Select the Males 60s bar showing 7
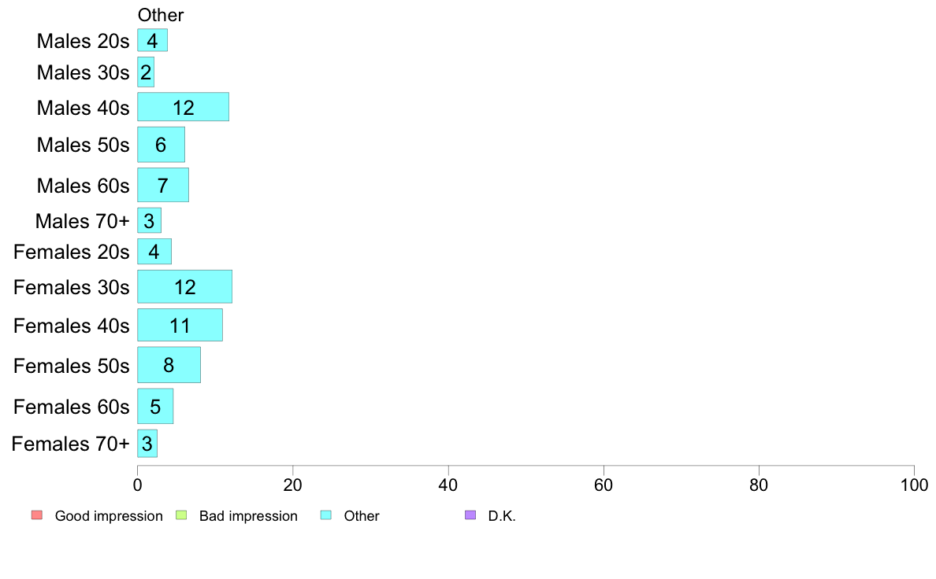Image resolution: width=936 pixels, height=579 pixels. click(x=163, y=185)
